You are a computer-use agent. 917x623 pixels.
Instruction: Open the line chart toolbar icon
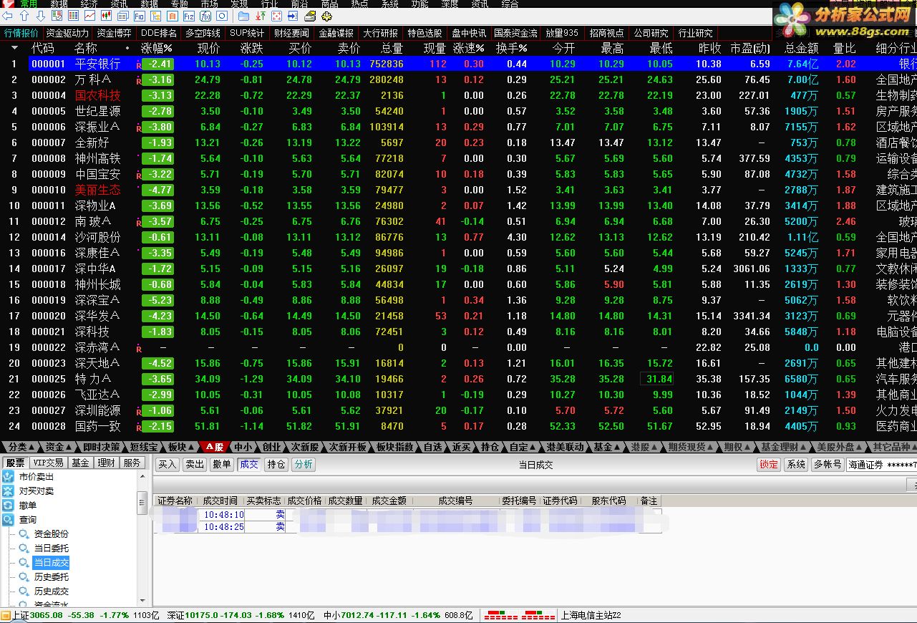pos(90,16)
